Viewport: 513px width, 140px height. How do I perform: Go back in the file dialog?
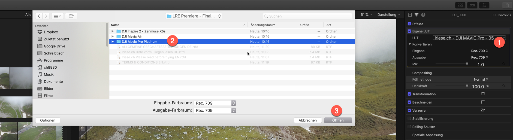(x=39, y=16)
